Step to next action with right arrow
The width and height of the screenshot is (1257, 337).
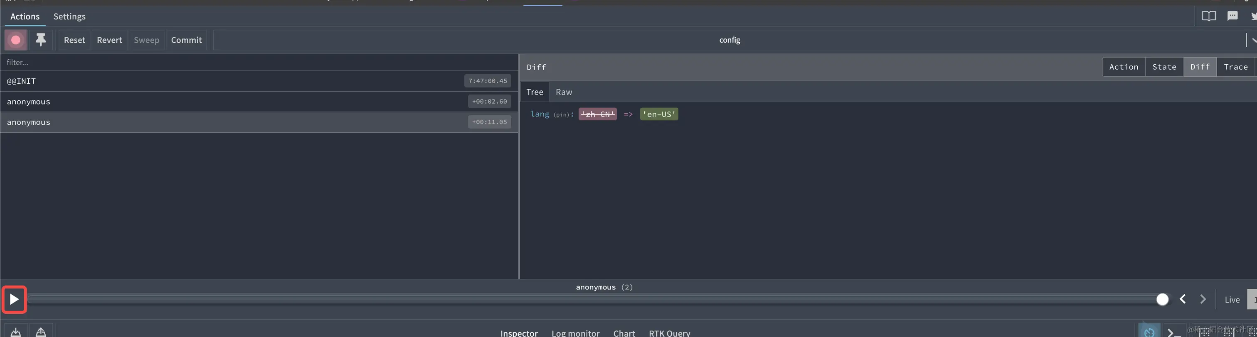pyautogui.click(x=1203, y=299)
